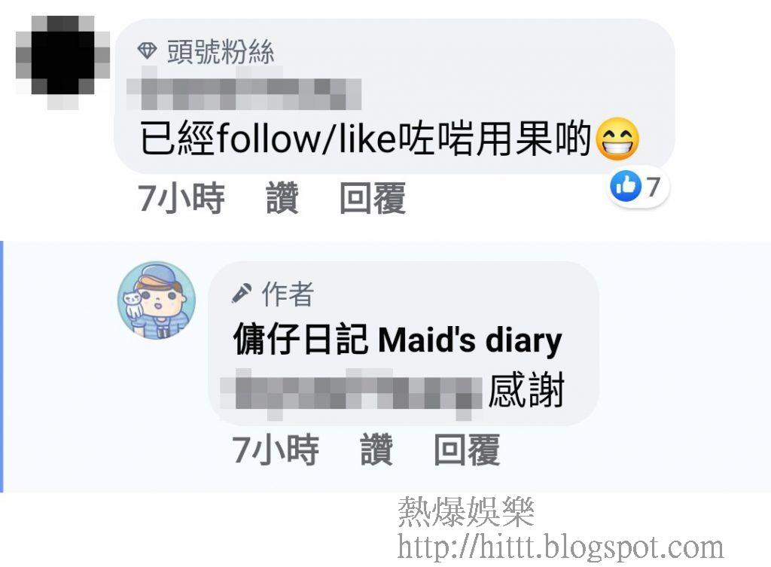Click the 熱爆娛樂 watermark text
The width and height of the screenshot is (771, 567).
pyautogui.click(x=465, y=512)
